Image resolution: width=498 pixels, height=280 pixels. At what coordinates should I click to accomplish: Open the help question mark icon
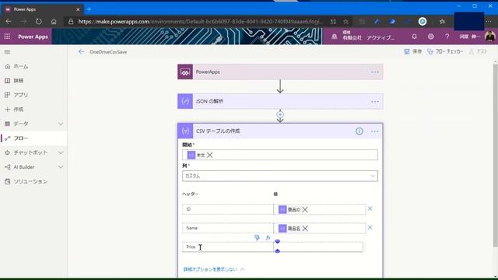pos(447,37)
